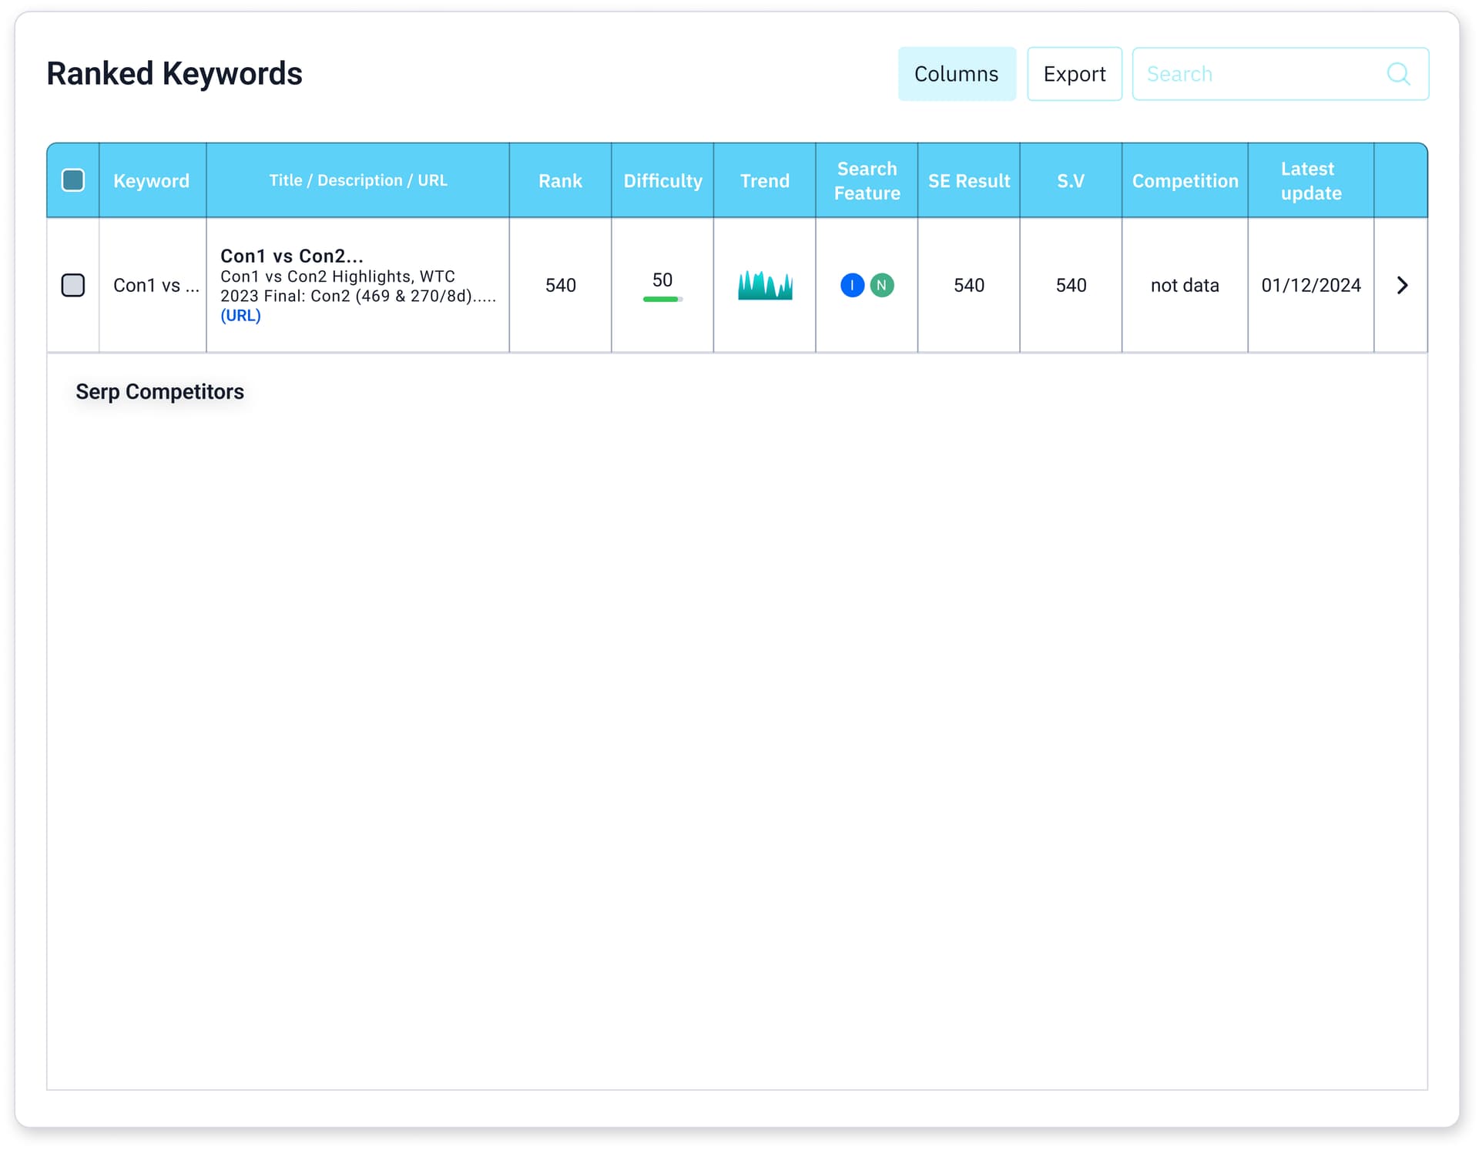Open the trend sparkline chart
This screenshot has height=1150, width=1479.
(764, 285)
